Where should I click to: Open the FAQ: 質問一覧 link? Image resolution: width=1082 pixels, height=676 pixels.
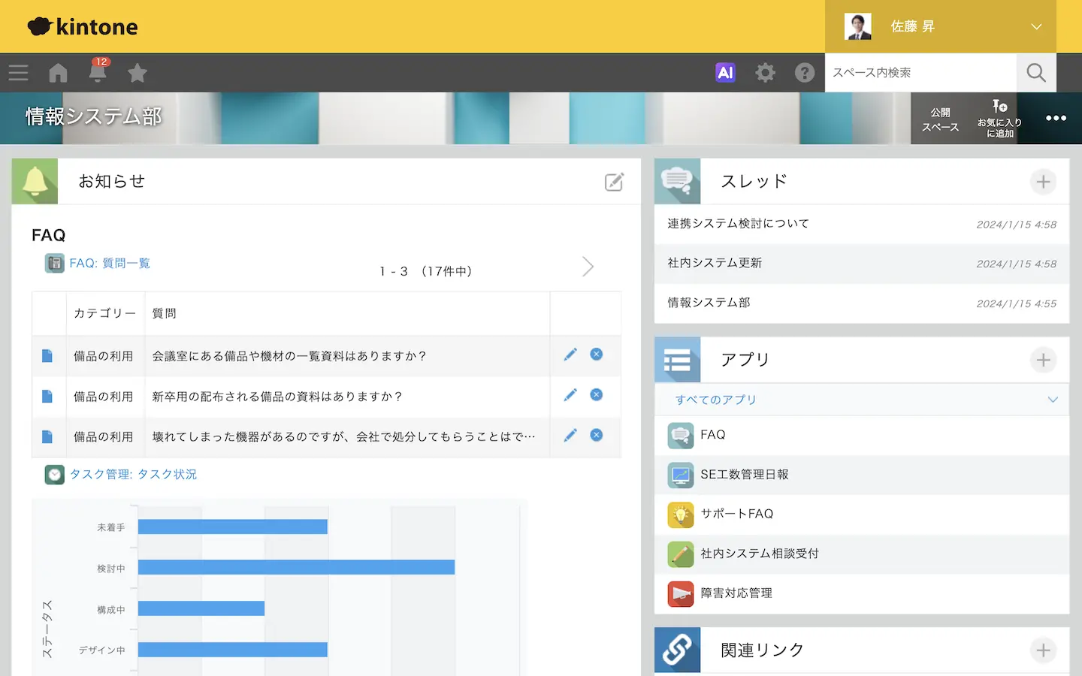click(x=110, y=263)
